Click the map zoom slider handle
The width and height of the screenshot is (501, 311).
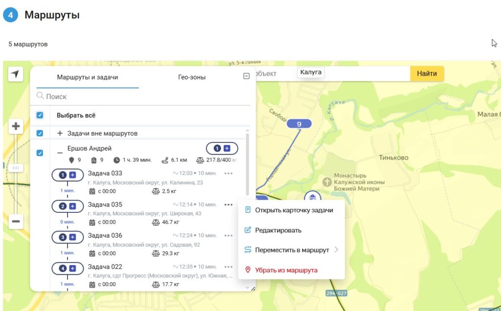pos(16,167)
